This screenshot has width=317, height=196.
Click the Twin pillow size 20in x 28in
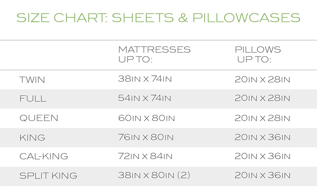(262, 79)
